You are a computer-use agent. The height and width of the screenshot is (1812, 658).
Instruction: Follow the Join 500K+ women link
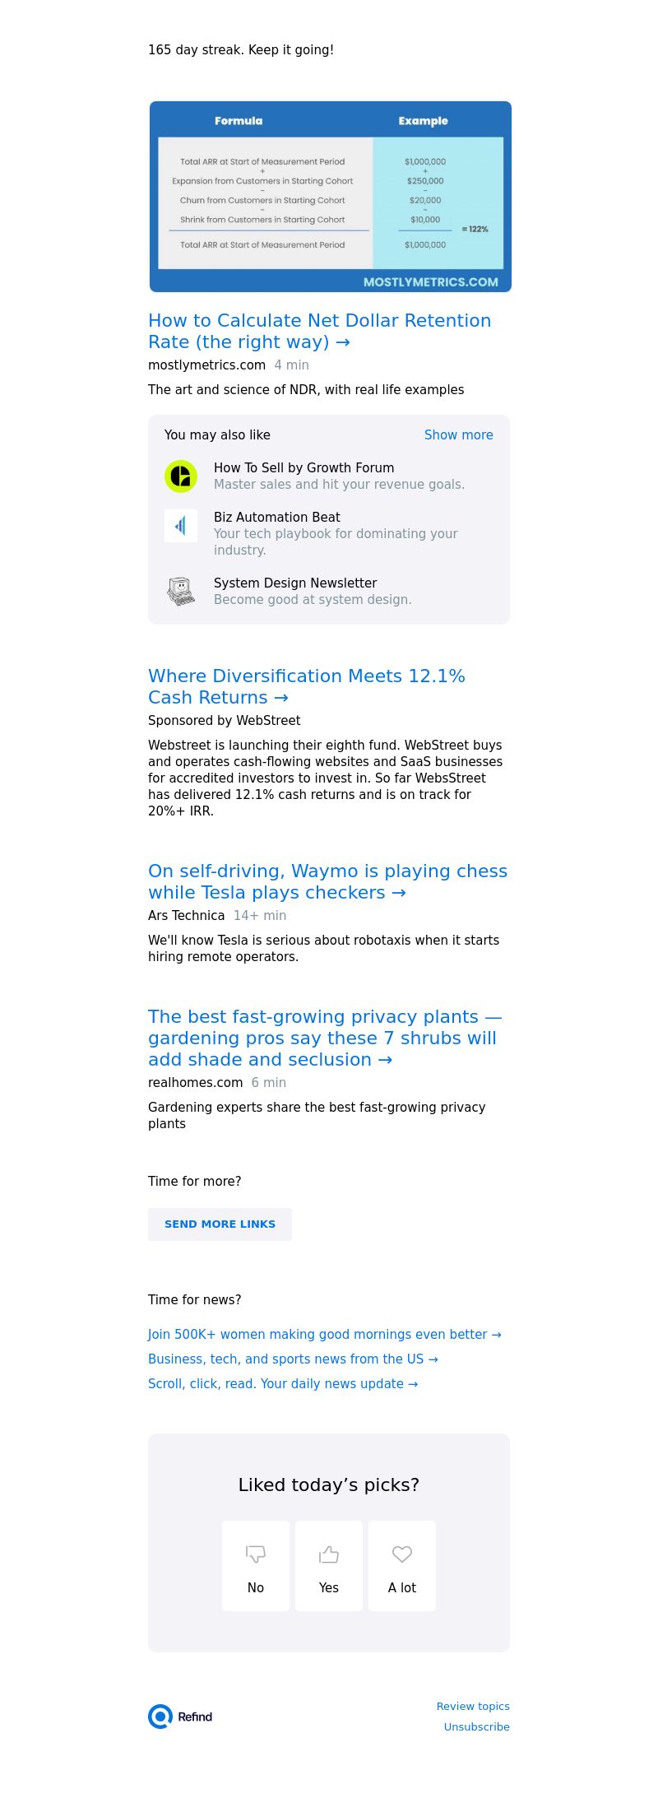coord(324,1335)
